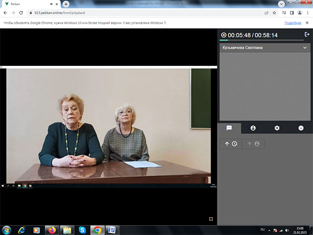Switch to the participants tab
Screen dimensions: 313x235
[x=253, y=128]
